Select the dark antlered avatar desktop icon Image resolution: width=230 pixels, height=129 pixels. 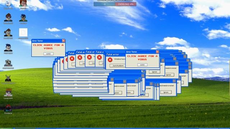[x=8, y=78]
